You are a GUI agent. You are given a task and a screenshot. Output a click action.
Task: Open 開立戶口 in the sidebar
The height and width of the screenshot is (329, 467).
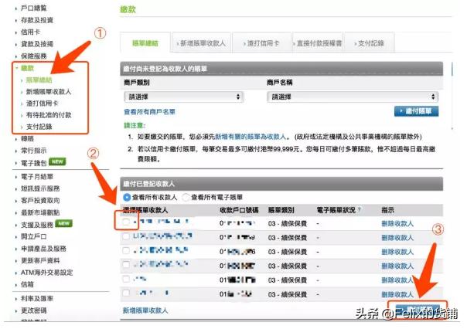[x=33, y=236]
